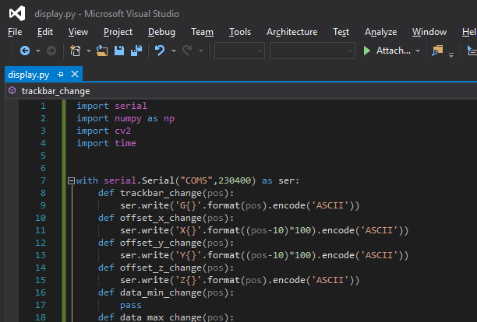Toggle the pin on display.py tab
The height and width of the screenshot is (322, 477).
60,75
